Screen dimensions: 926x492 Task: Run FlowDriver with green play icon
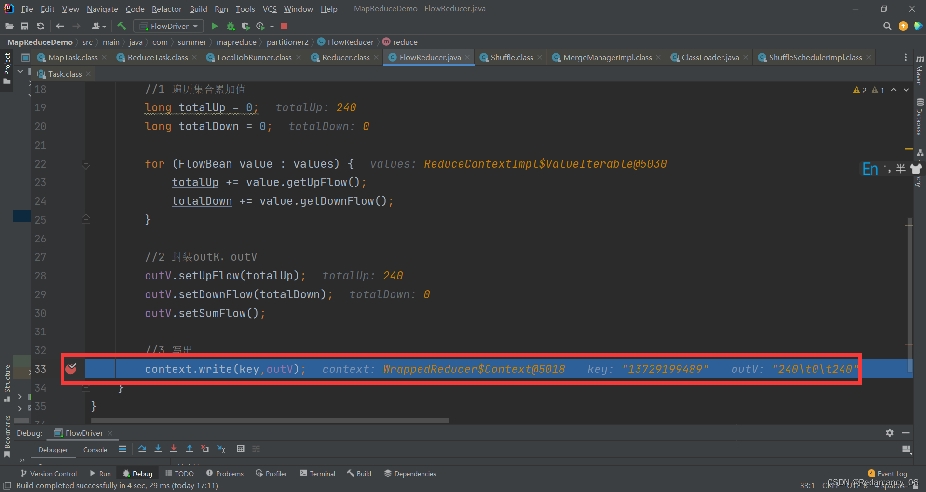coord(215,26)
